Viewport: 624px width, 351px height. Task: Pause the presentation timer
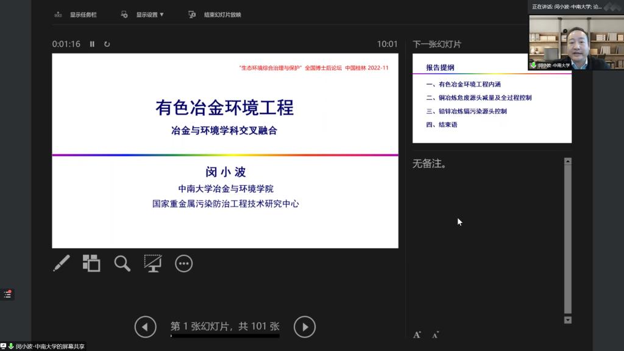[x=93, y=44]
